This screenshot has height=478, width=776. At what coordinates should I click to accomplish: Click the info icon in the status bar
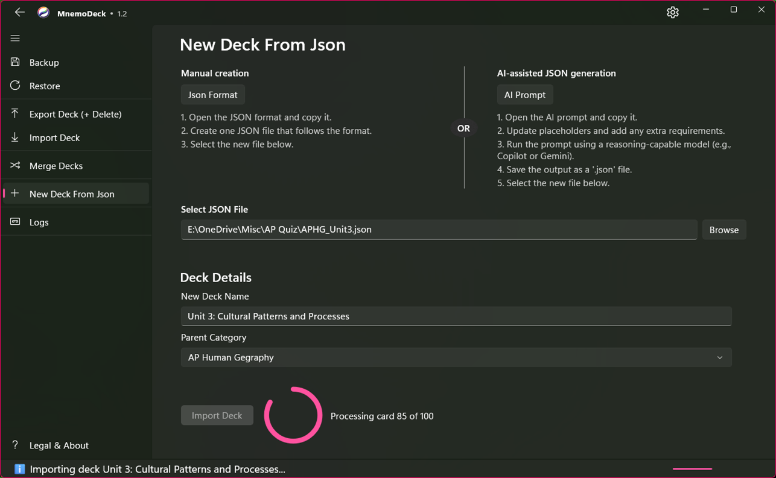tap(19, 469)
